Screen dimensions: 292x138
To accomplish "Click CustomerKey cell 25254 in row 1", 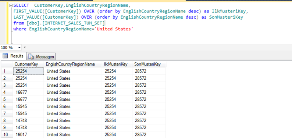I will 28,71.
